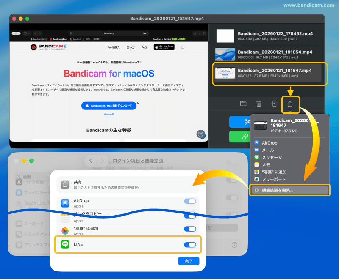The width and height of the screenshot is (339, 279).
Task: Click the trash icon to delete recording
Action: [x=259, y=104]
